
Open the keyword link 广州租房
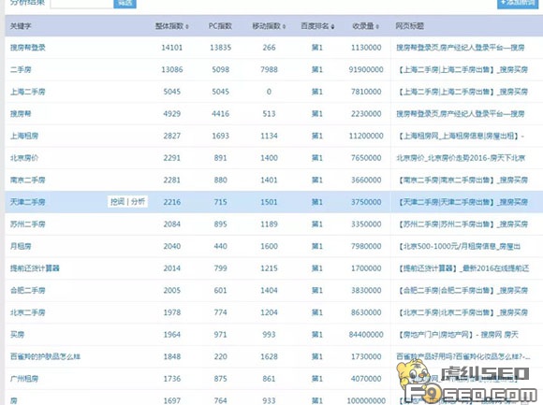click(24, 379)
